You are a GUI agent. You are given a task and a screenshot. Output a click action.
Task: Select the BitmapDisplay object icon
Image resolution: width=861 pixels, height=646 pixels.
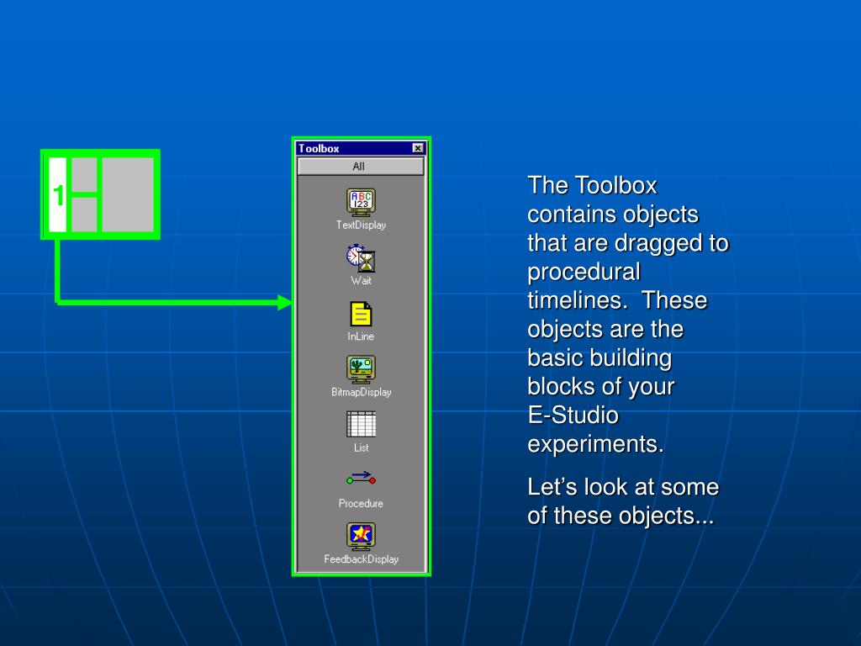pyautogui.click(x=361, y=369)
